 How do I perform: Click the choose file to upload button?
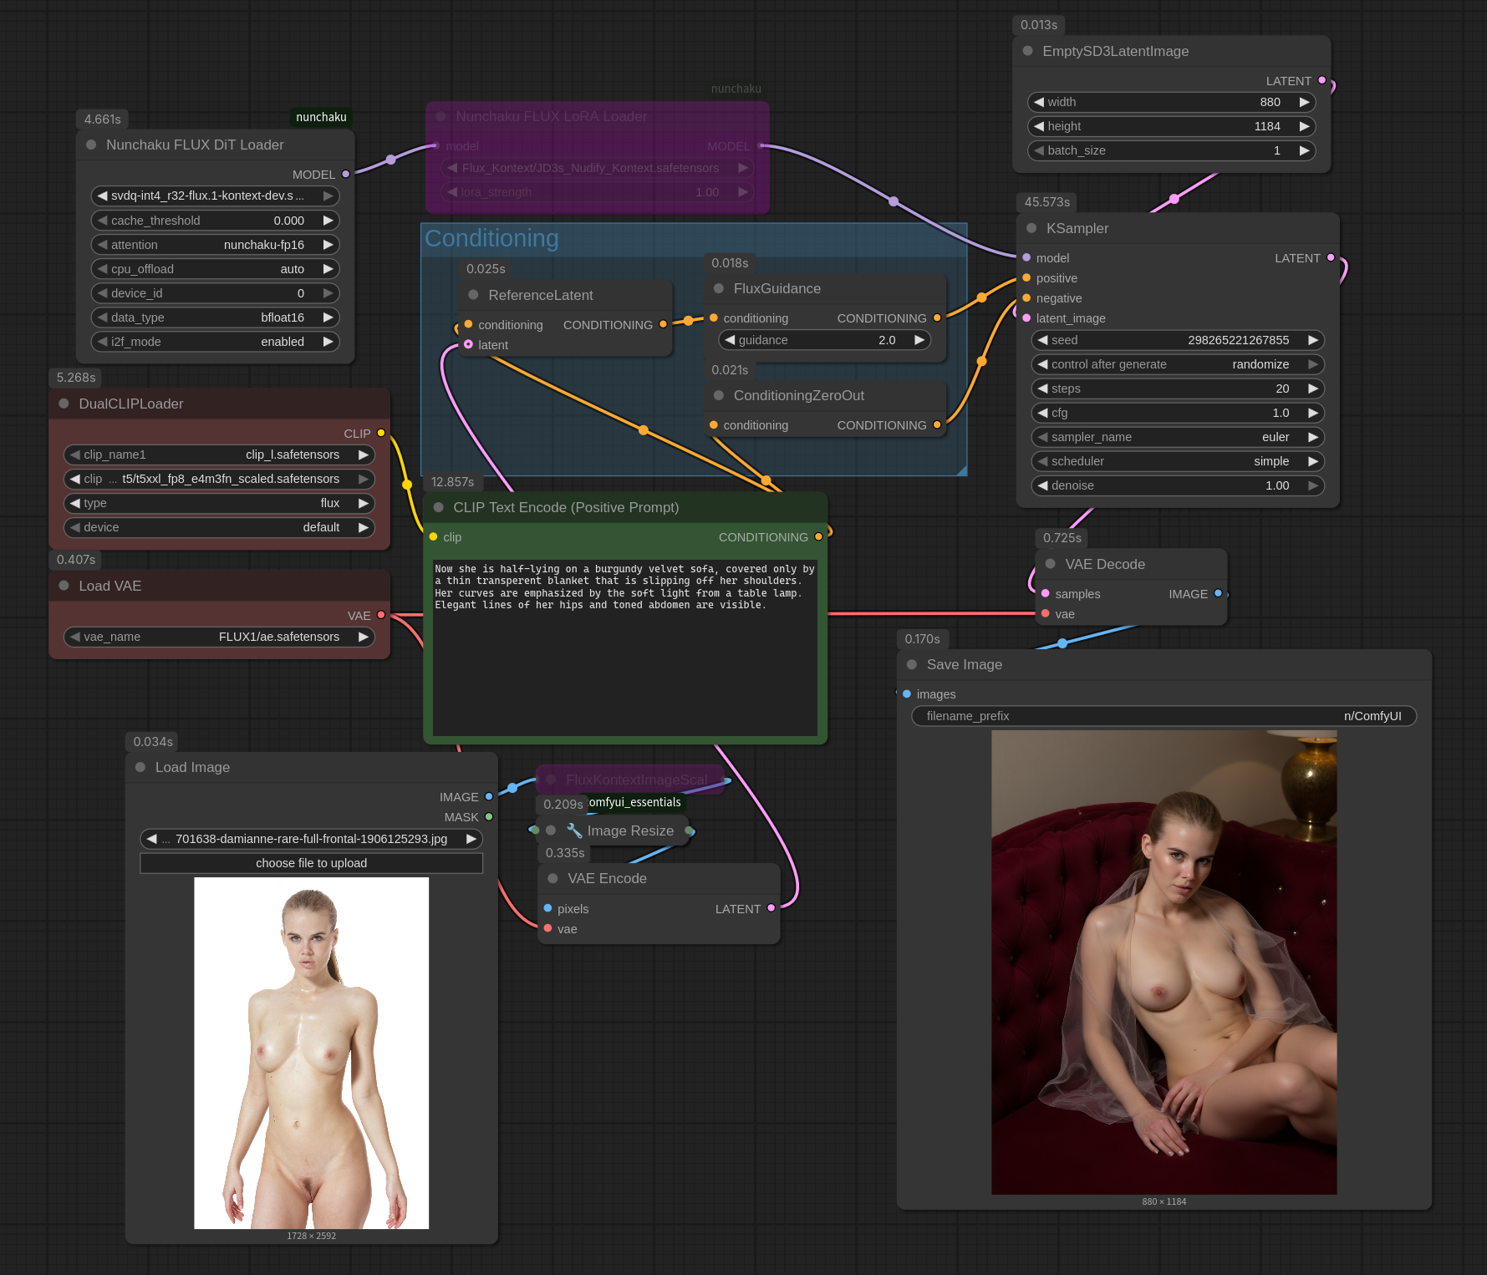pos(311,863)
